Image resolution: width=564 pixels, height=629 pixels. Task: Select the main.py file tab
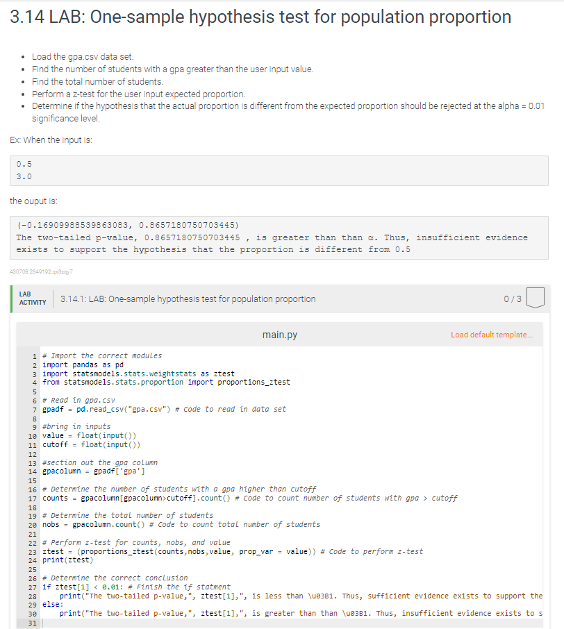pyautogui.click(x=280, y=335)
